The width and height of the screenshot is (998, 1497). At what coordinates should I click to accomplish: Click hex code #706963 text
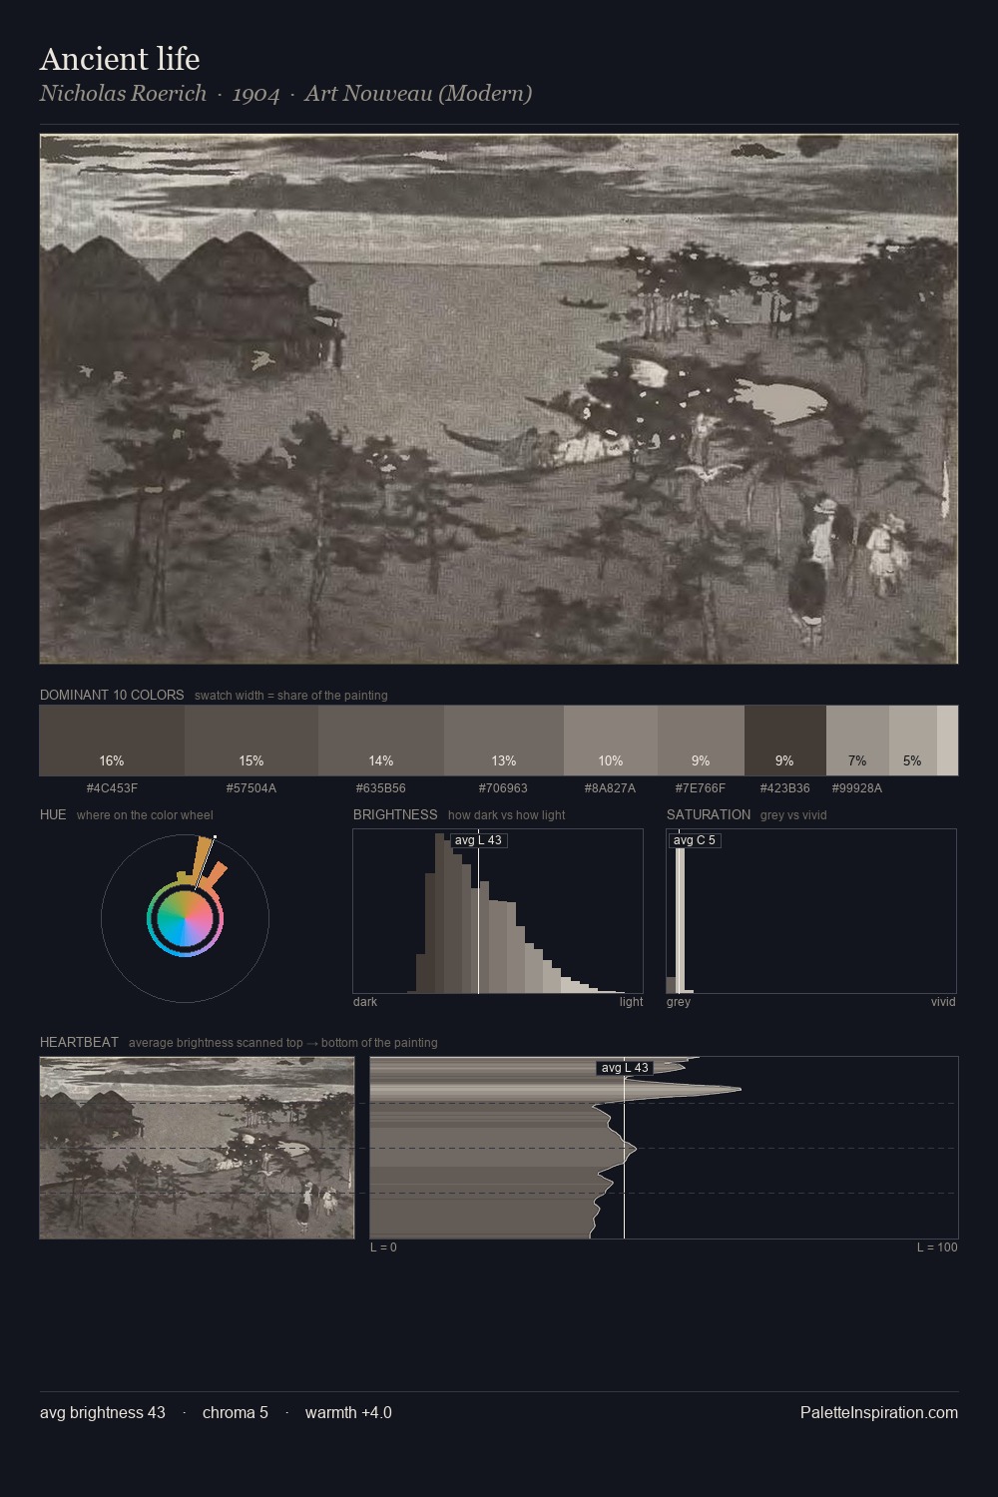(503, 788)
